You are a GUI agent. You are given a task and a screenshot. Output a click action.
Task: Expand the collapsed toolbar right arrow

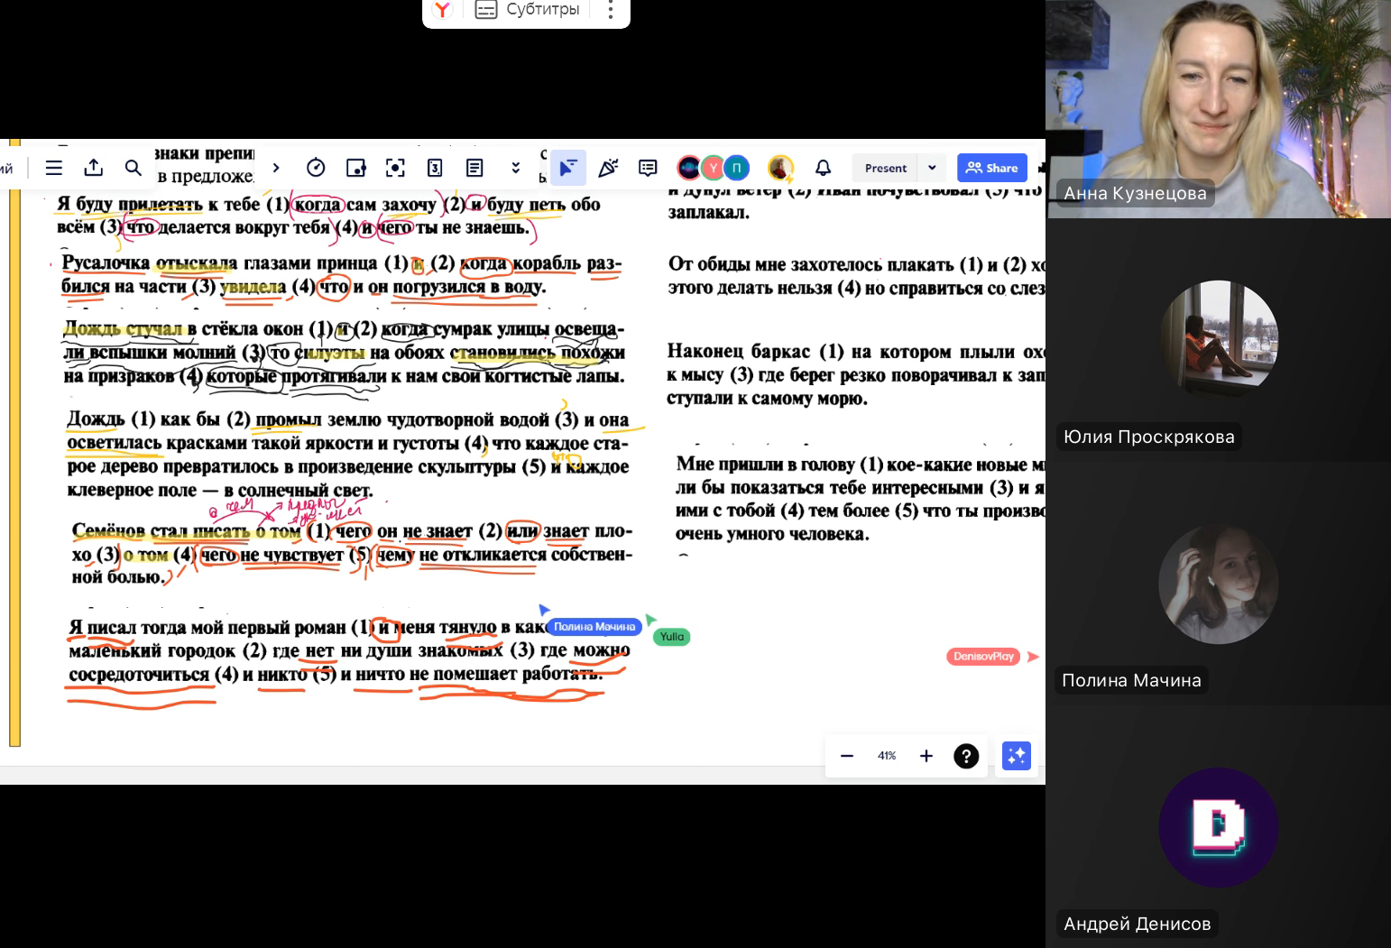click(276, 168)
